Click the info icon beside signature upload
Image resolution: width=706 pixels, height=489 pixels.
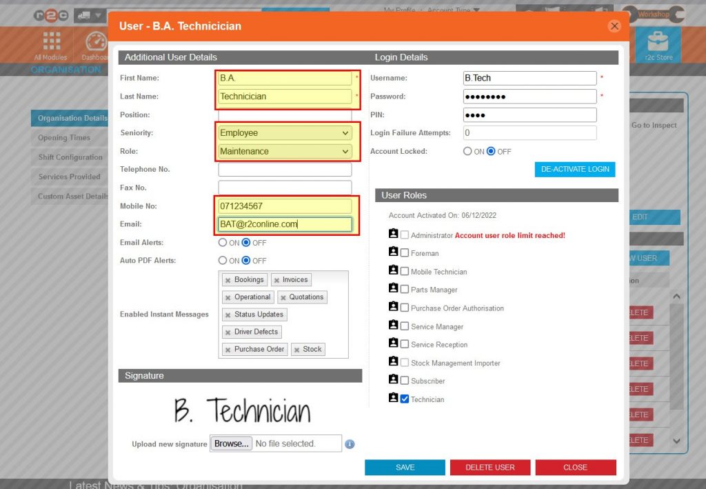(x=350, y=444)
